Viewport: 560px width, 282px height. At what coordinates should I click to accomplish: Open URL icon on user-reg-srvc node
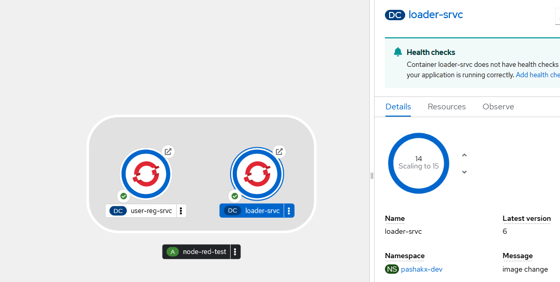pos(168,152)
